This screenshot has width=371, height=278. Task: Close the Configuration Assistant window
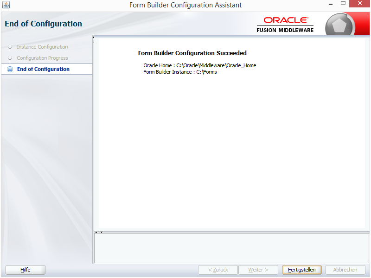point(359,4)
